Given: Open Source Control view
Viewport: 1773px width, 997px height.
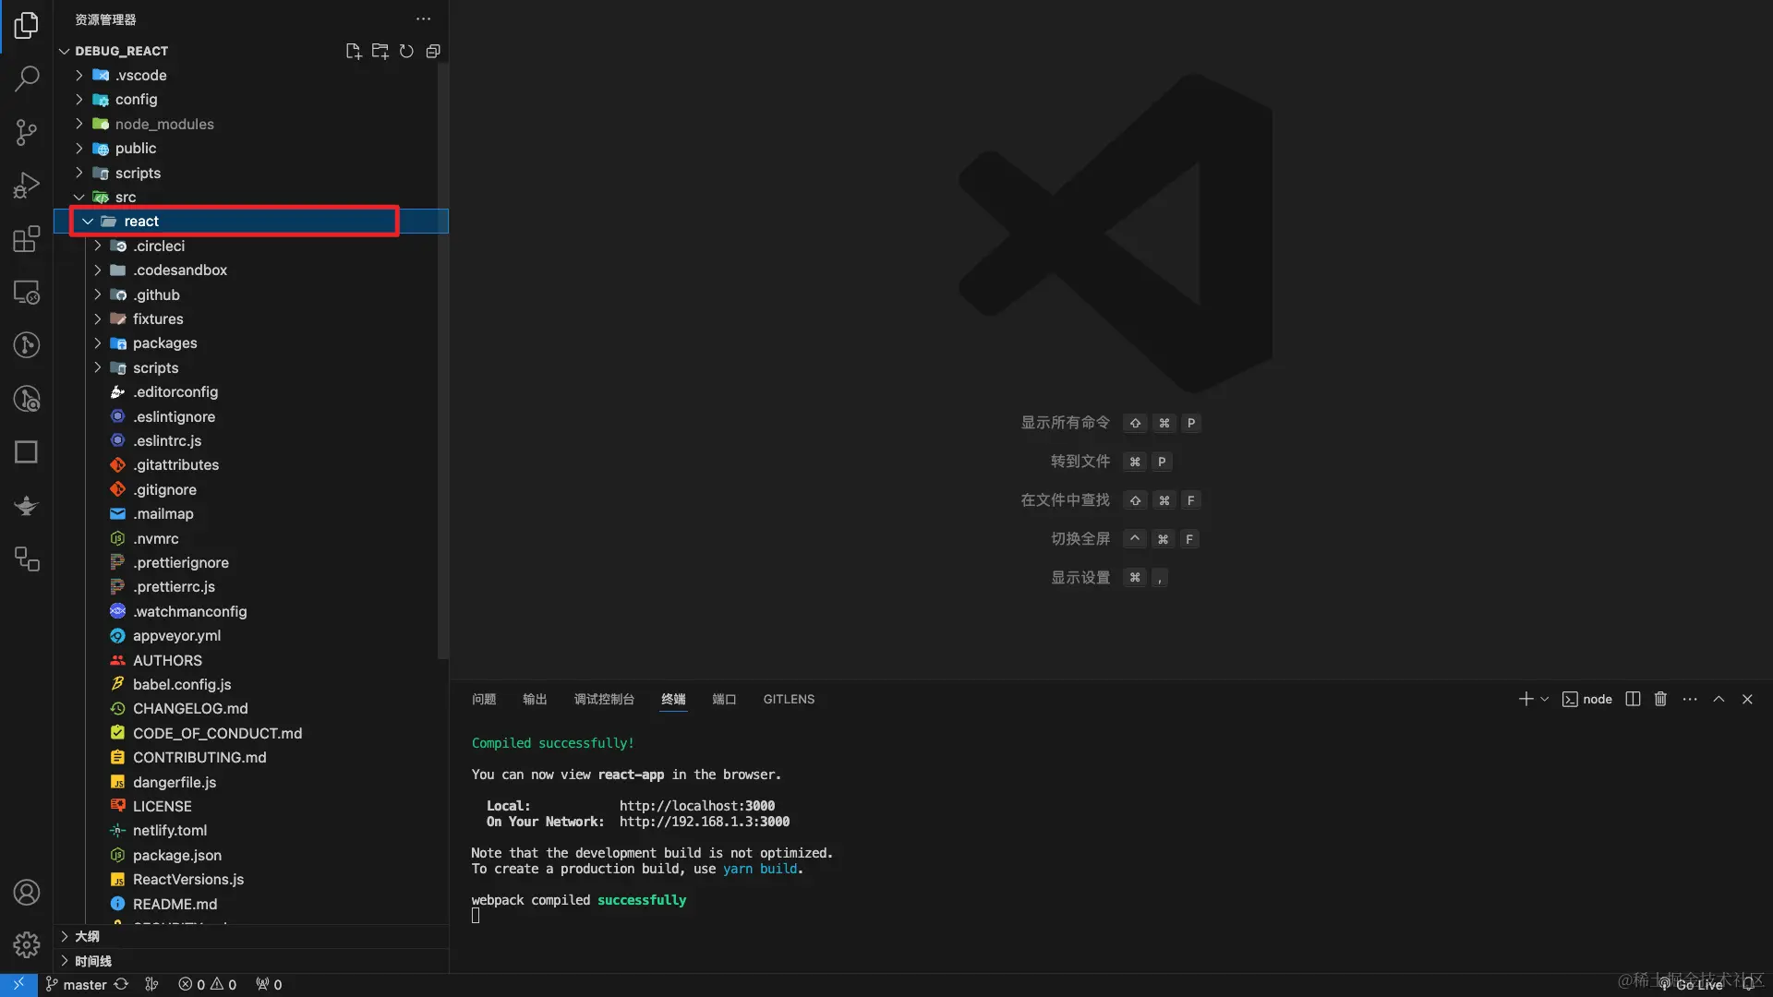Looking at the screenshot, I should [27, 132].
